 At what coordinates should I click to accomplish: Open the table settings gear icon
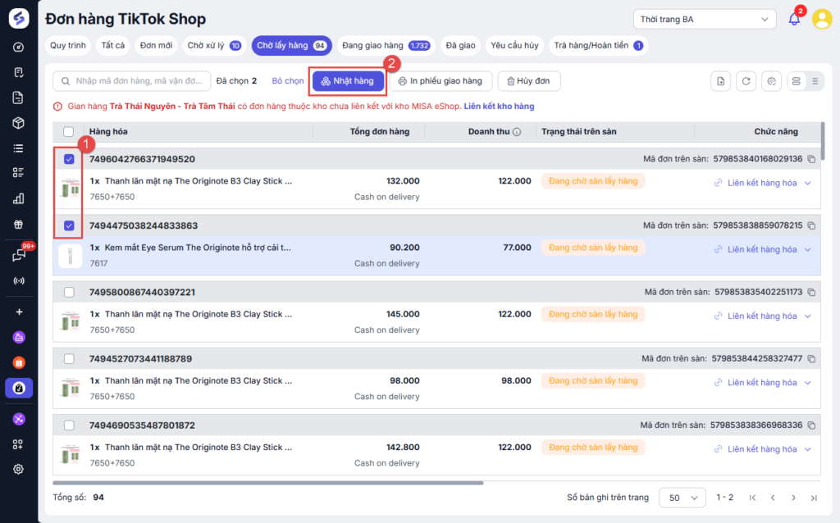pos(770,80)
